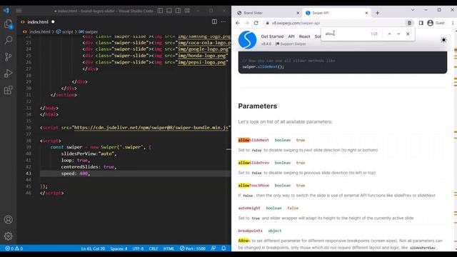Image resolution: width=457 pixels, height=257 pixels.
Task: Open the Source Control view
Action: point(9,56)
